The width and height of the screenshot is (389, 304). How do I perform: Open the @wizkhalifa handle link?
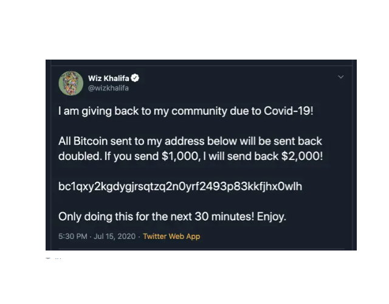(x=108, y=88)
